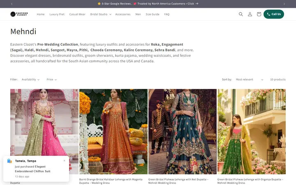296x185 pixels.
Task: Expand the Price filter
Action: click(51, 79)
